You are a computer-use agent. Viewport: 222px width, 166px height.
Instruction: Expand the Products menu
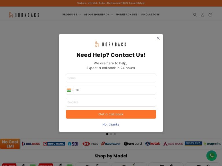click(x=71, y=14)
